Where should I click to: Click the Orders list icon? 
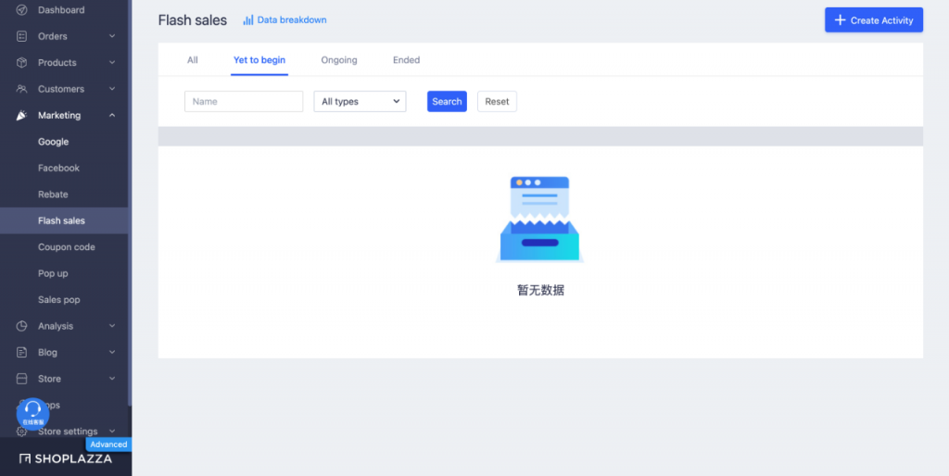tap(22, 36)
